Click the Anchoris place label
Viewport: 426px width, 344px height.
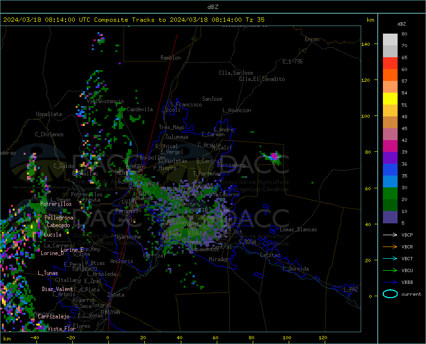point(122,261)
